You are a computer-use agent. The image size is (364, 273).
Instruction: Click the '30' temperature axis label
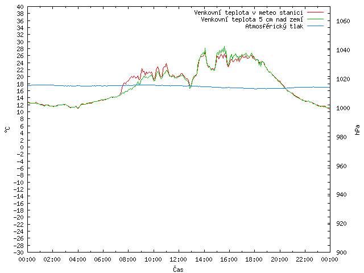point(20,42)
